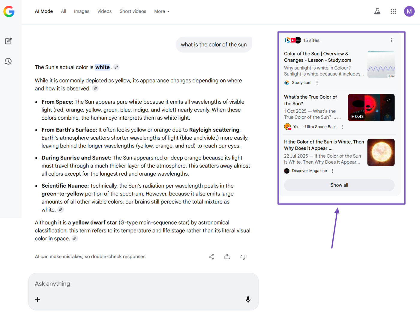Open search history from the sidebar clock icon
The width and height of the screenshot is (420, 315).
(x=8, y=61)
